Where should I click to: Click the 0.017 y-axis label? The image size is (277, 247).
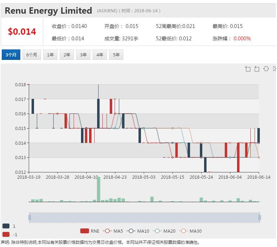tap(21, 99)
